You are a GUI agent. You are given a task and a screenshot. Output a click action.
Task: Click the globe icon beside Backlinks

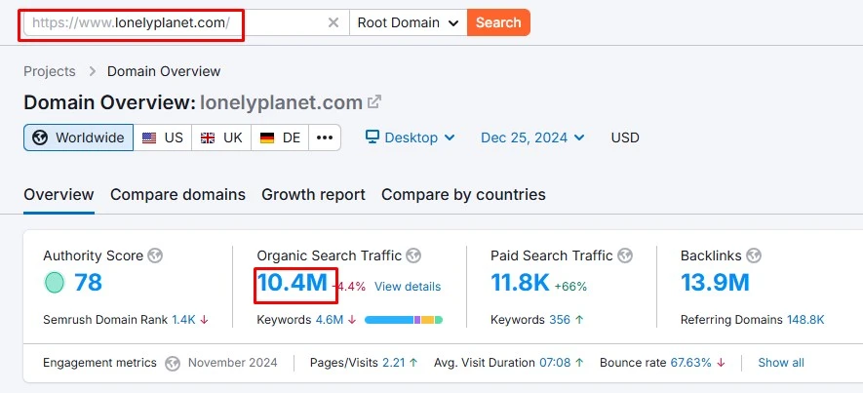pyautogui.click(x=754, y=255)
